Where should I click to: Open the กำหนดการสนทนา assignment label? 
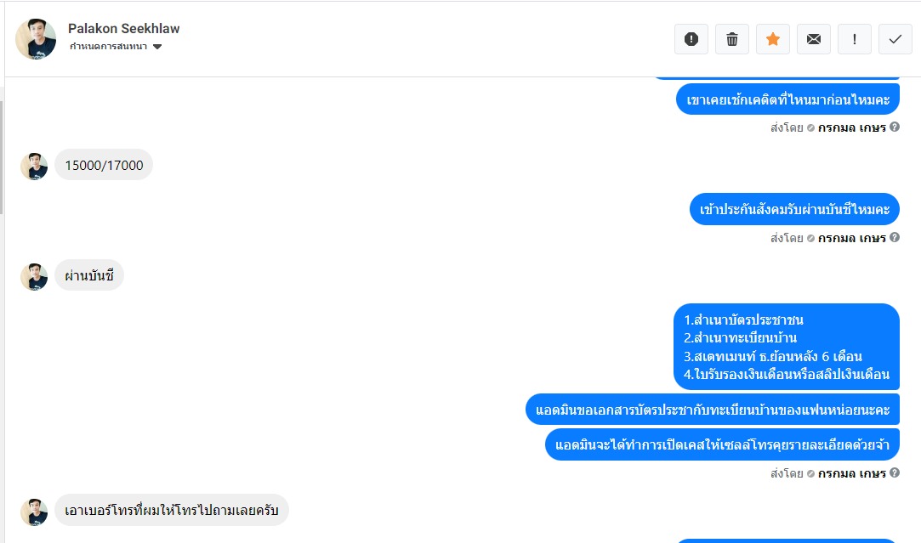click(x=109, y=47)
